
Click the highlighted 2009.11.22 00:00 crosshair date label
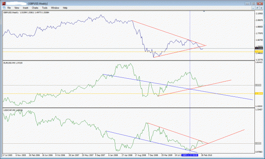coord(190,155)
